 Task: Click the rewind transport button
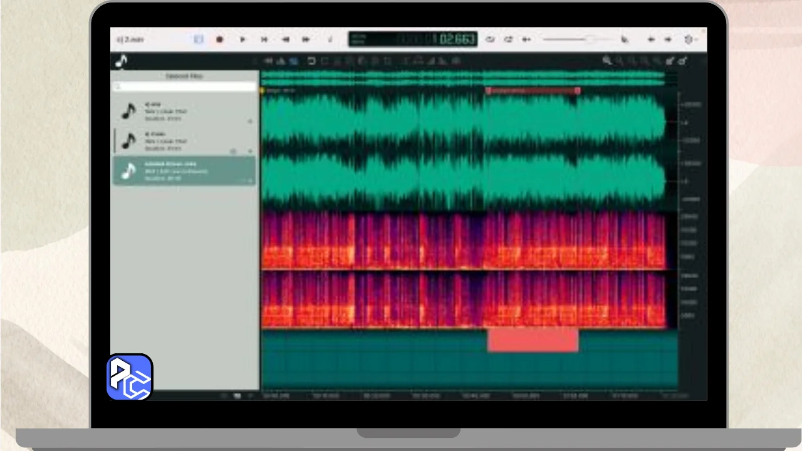coord(285,39)
